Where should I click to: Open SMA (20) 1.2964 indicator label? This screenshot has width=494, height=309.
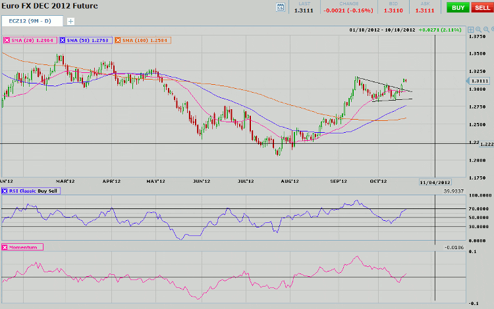tap(32, 40)
